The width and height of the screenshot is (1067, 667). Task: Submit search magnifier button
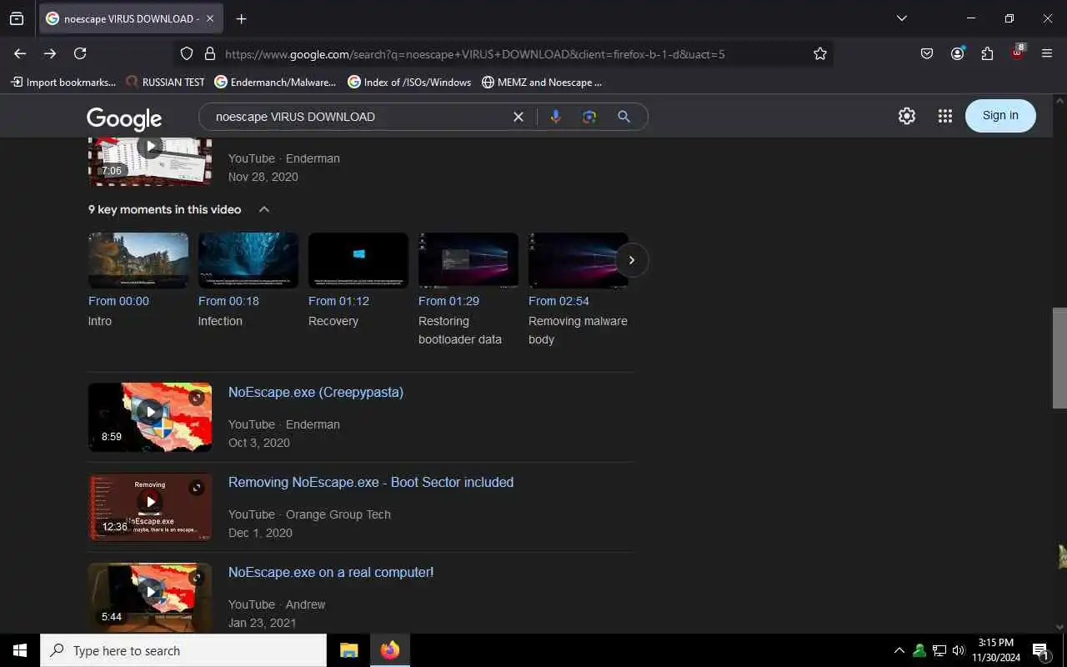[624, 117]
